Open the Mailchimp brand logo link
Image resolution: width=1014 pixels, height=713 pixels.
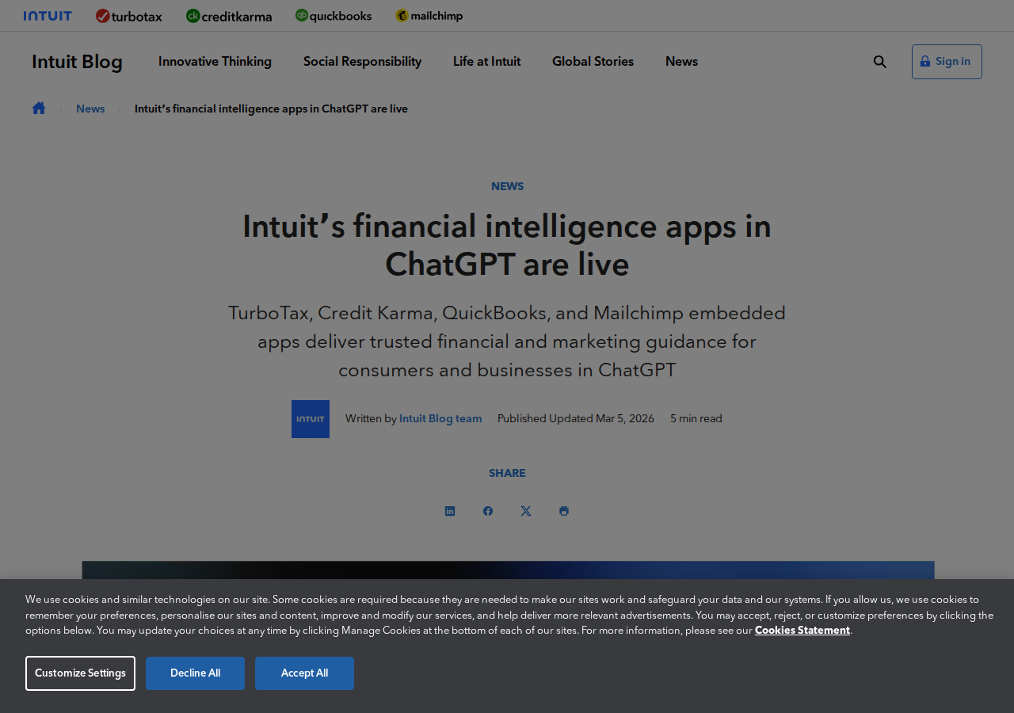[x=429, y=16]
